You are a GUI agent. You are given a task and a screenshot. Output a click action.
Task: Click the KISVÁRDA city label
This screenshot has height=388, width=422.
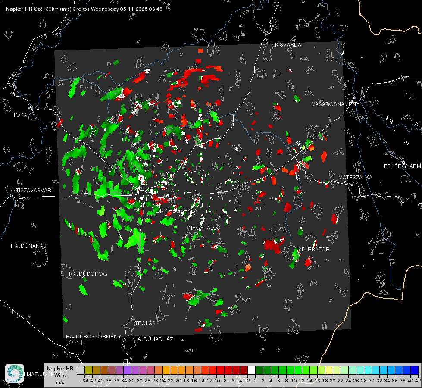pos(288,45)
